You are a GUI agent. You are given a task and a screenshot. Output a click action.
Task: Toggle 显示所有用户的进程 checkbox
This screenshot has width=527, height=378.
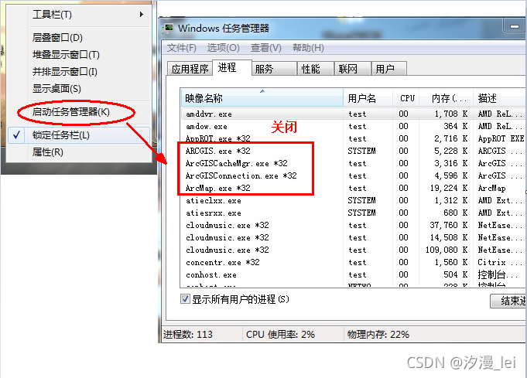coord(185,299)
